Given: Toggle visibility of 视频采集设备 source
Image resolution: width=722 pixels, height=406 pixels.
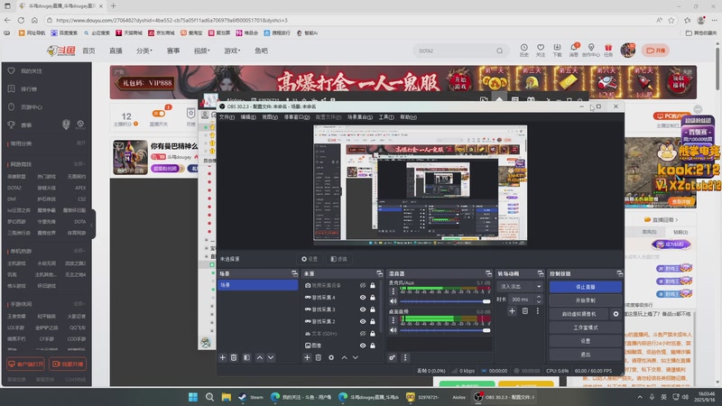Looking at the screenshot, I should coord(363,285).
